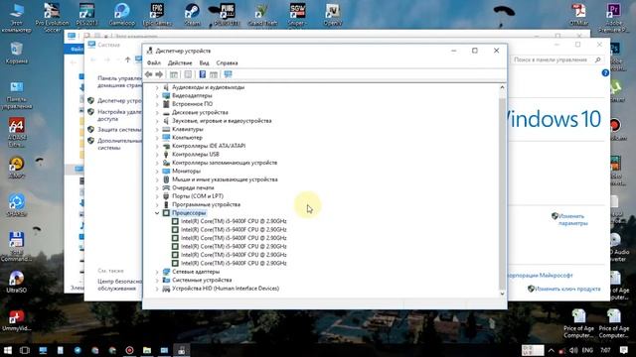Open the Вид menu
Viewport: 636px width, 357px height.
(204, 63)
